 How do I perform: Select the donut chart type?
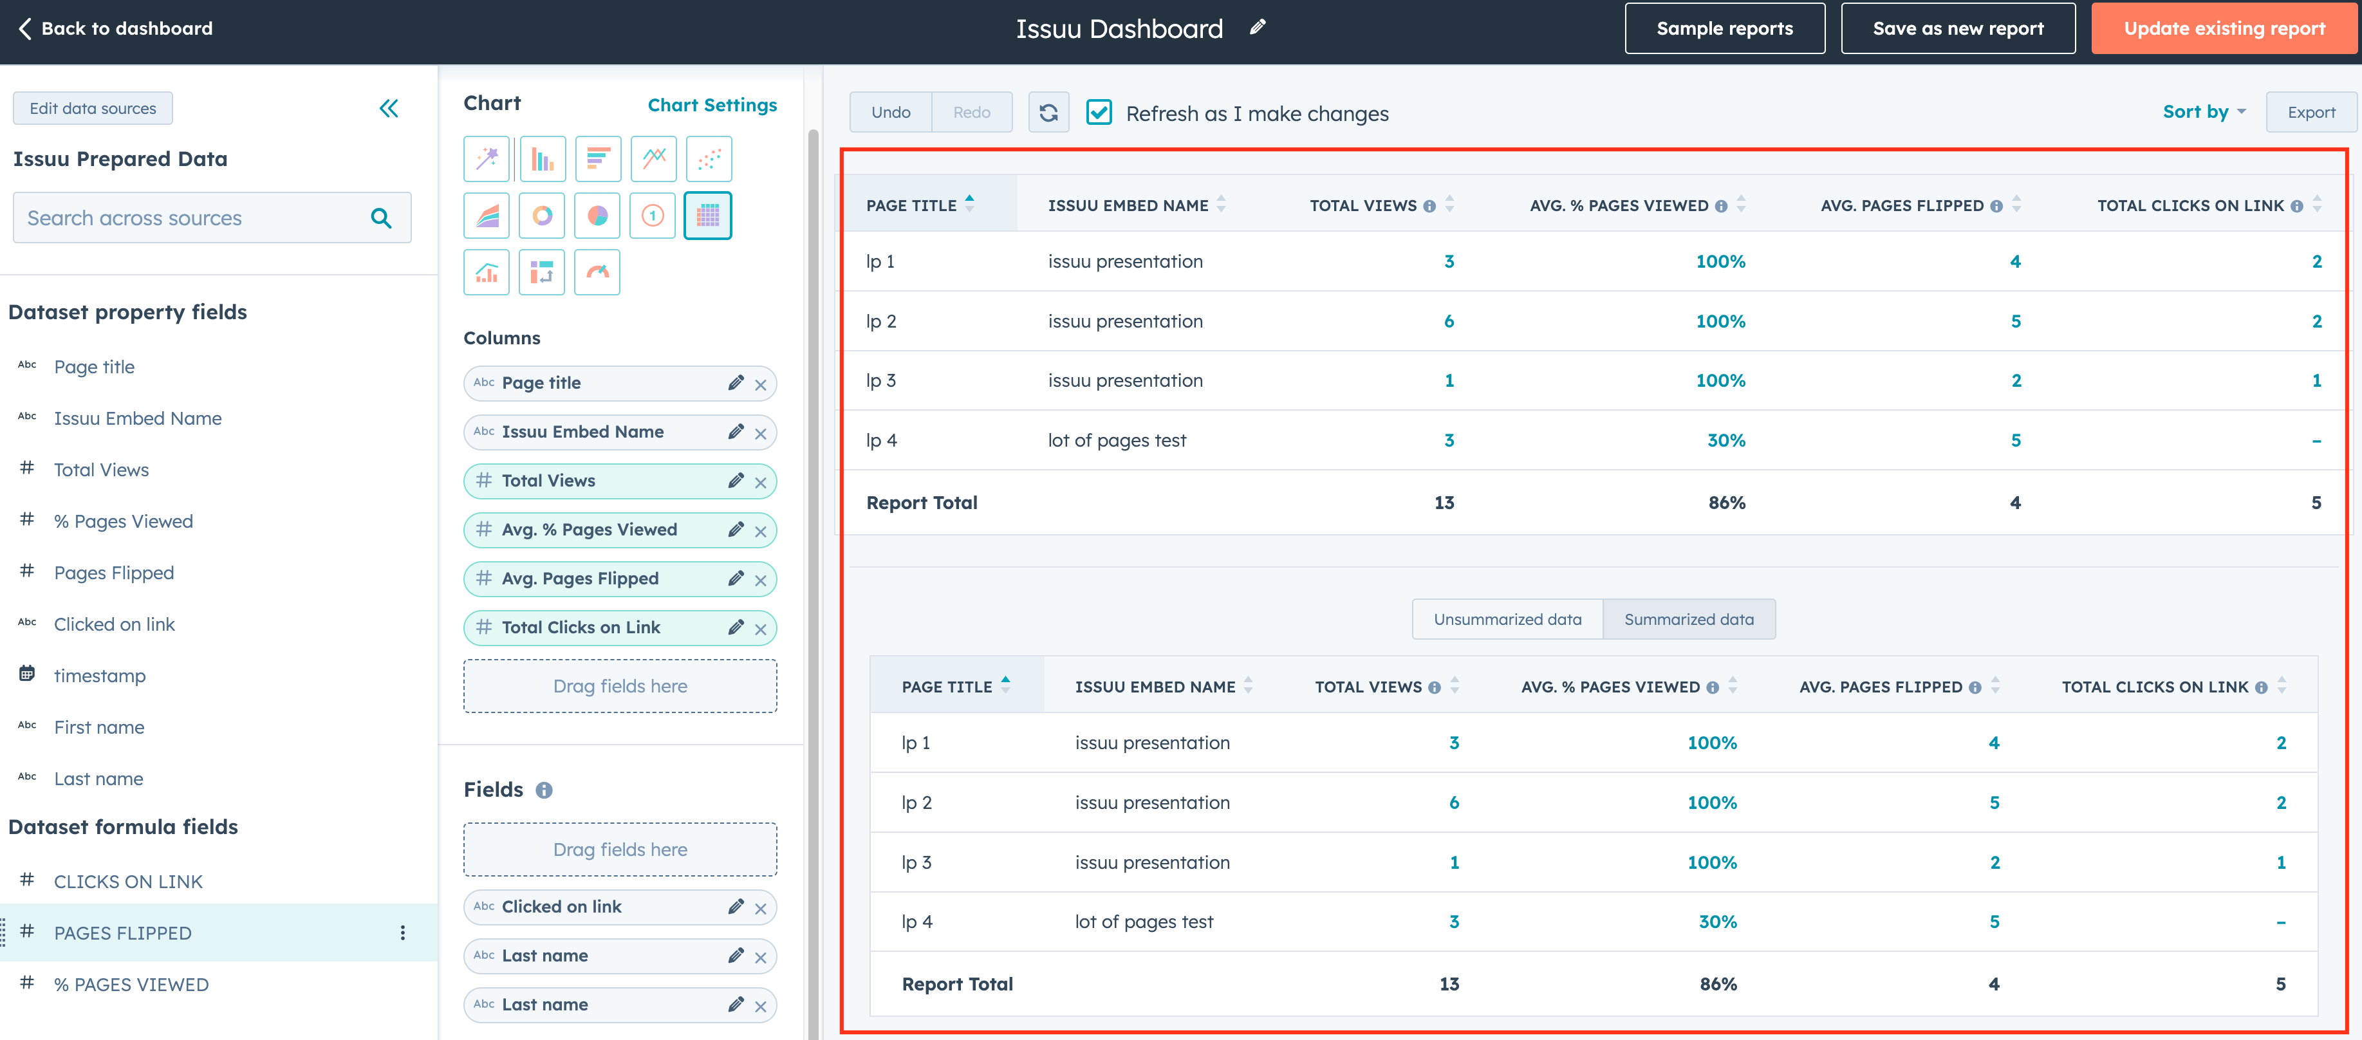pyautogui.click(x=542, y=216)
